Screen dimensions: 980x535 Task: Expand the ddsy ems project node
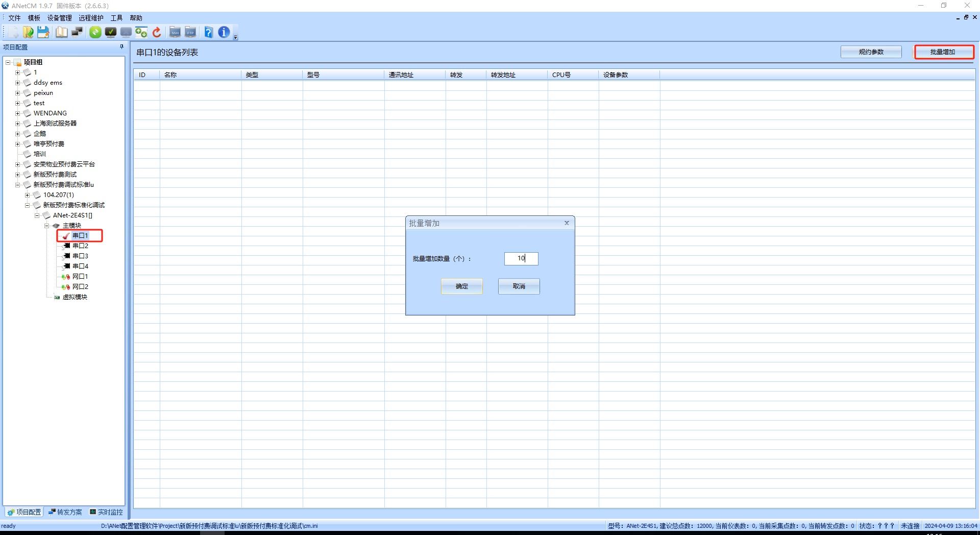tap(17, 83)
